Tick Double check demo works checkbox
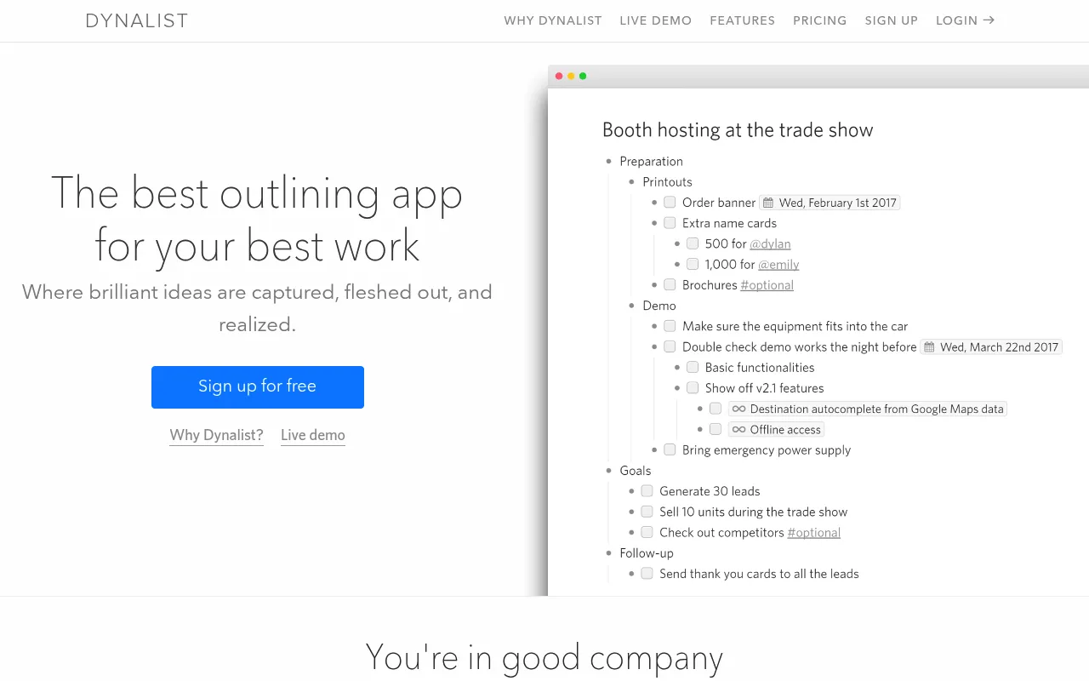1089x681 pixels. [670, 346]
